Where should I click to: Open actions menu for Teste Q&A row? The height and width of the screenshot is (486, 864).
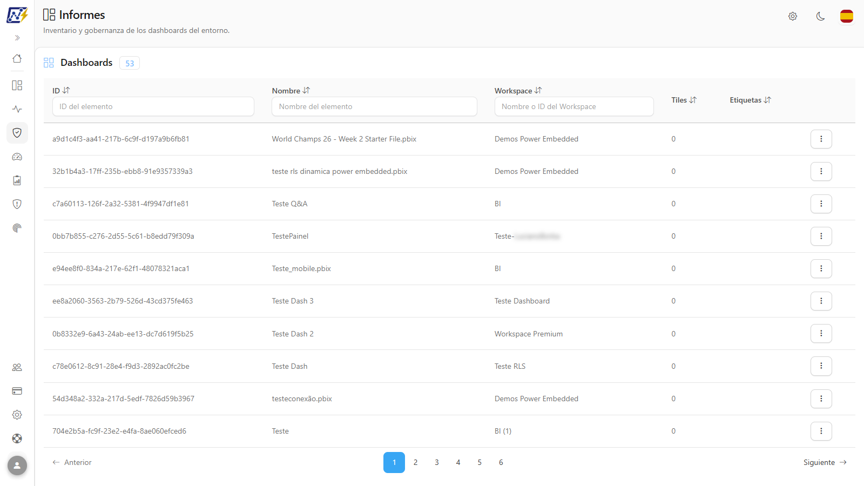click(821, 204)
